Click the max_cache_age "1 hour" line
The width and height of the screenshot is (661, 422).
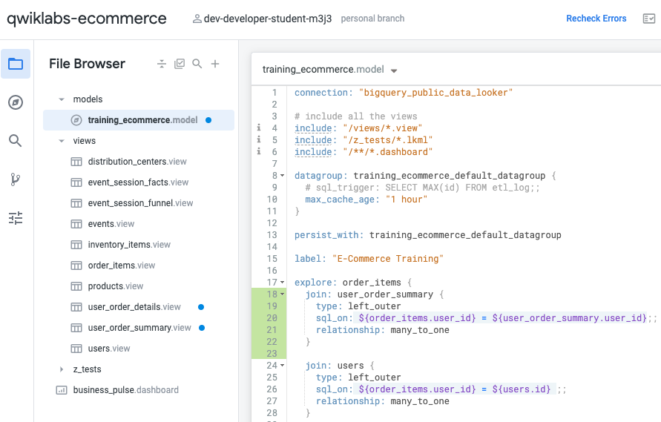point(366,200)
